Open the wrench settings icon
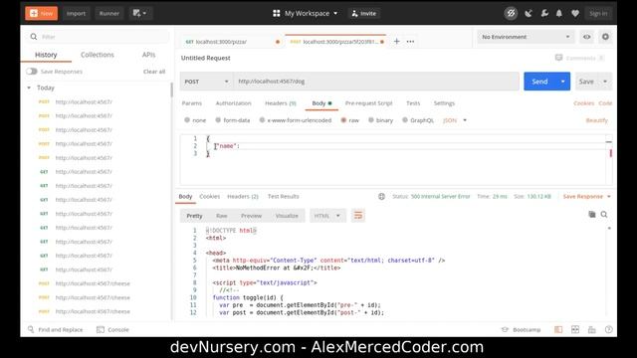 (544, 13)
